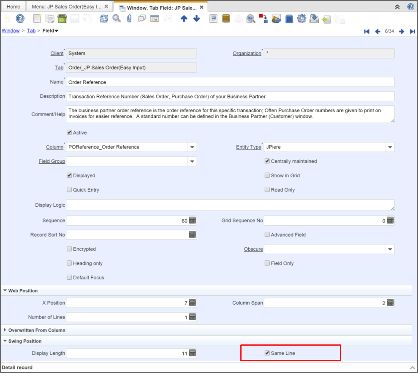Enable the Show in Grid checkbox
The height and width of the screenshot is (373, 418).
(267, 176)
